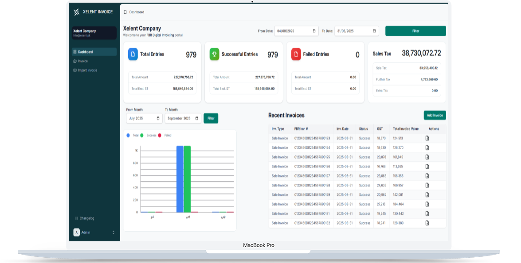The width and height of the screenshot is (521, 263).
Task: Click the wide green Filter button
Action: (x=415, y=31)
